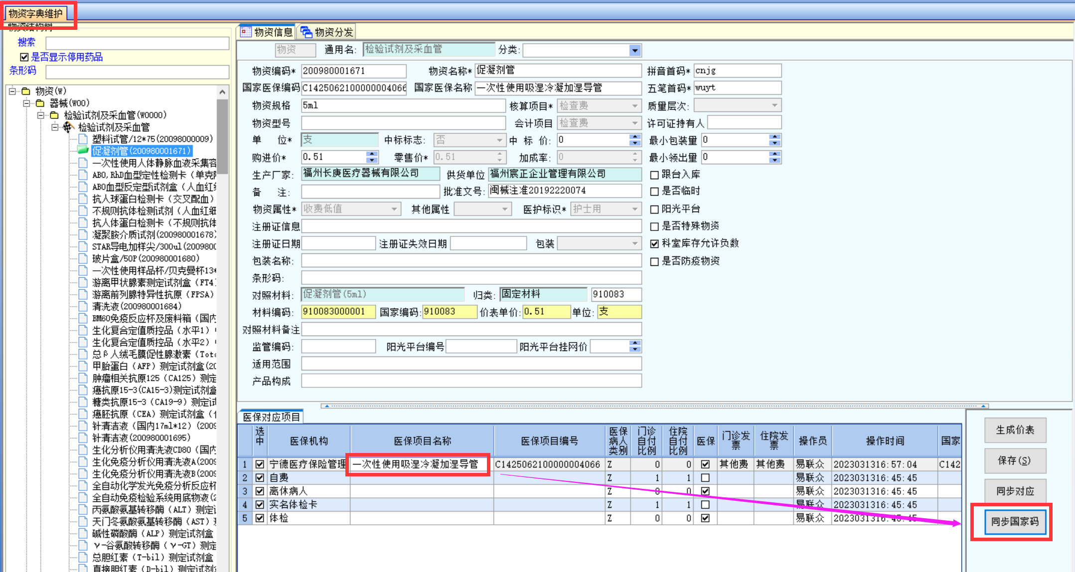This screenshot has width=1075, height=572.
Task: Uncheck 科室库存允许负数 checkbox
Action: coord(654,243)
